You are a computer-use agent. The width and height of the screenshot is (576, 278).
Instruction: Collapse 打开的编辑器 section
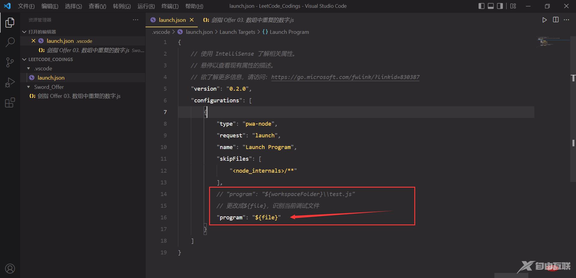point(83,32)
